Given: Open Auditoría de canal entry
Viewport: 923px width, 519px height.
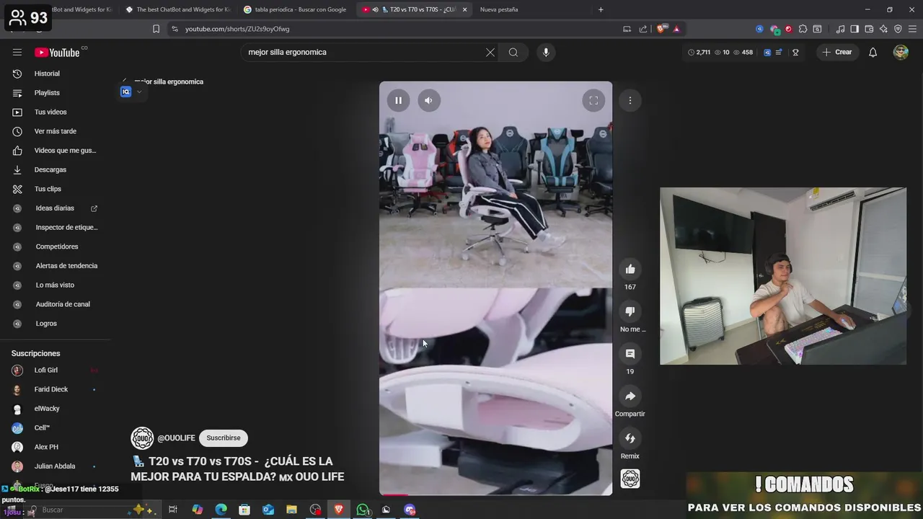Looking at the screenshot, I should pyautogui.click(x=55, y=304).
